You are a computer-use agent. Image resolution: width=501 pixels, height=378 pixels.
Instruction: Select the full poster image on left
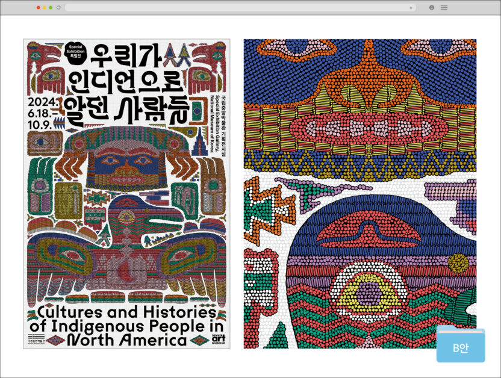coord(126,194)
